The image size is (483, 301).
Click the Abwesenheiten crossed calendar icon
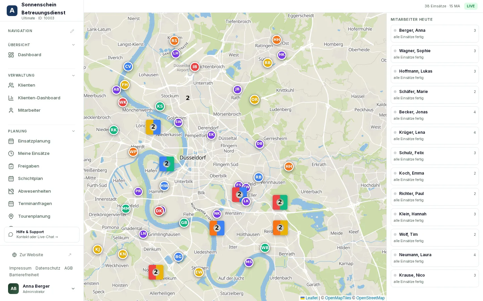[11, 191]
